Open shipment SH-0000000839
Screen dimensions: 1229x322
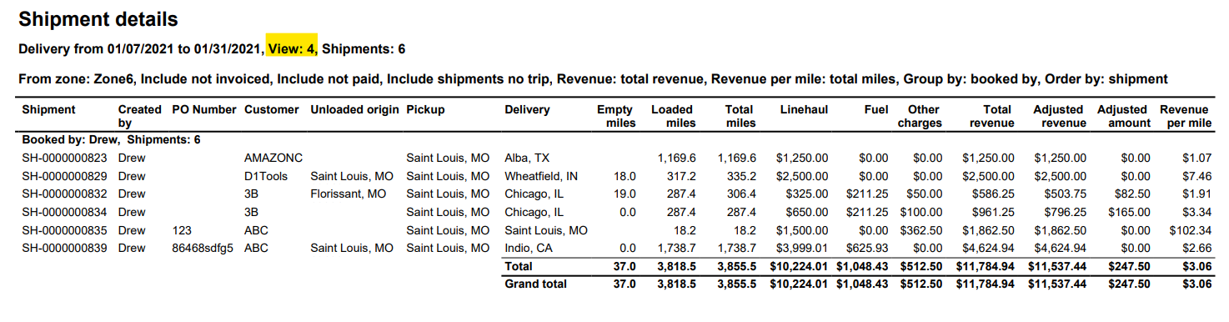click(x=65, y=248)
